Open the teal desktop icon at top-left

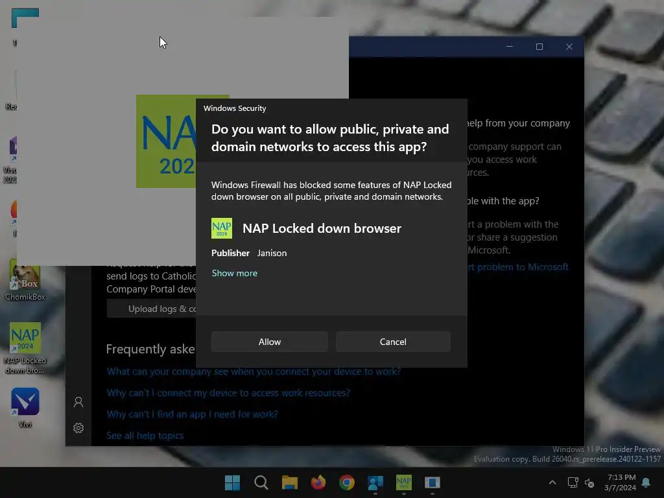click(25, 18)
